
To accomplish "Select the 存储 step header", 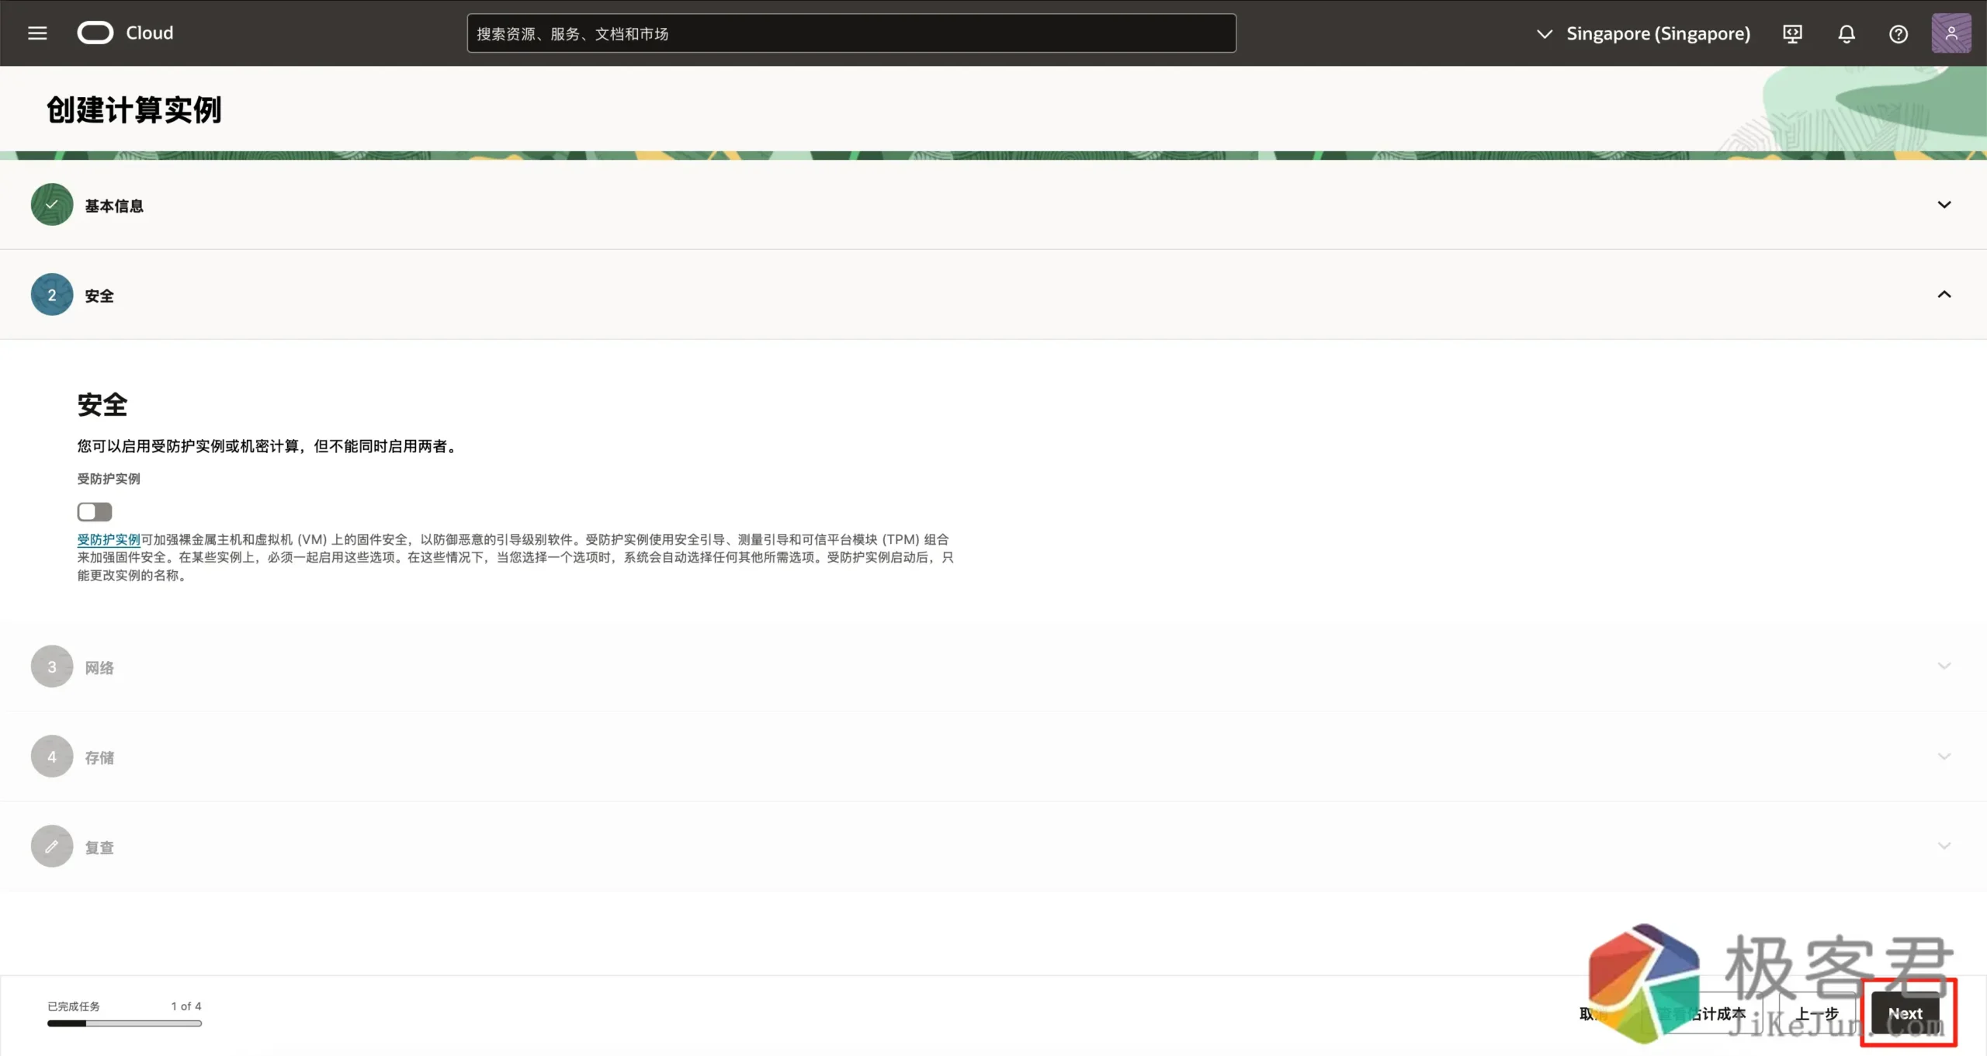I will coord(993,757).
